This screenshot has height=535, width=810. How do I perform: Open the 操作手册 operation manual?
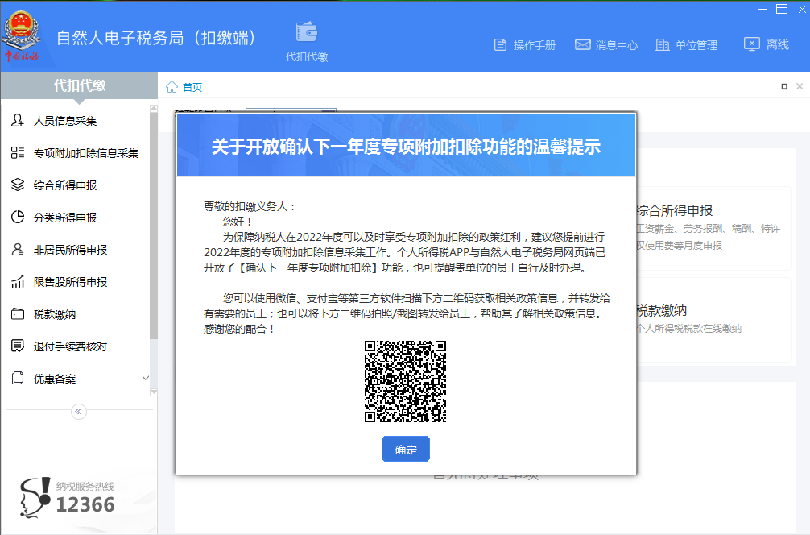pyautogui.click(x=525, y=45)
